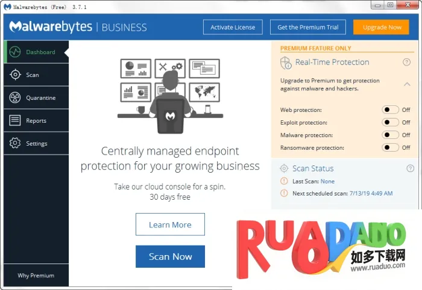The image size is (422, 290).
Task: Toggle Web protection switch
Action: [390, 110]
